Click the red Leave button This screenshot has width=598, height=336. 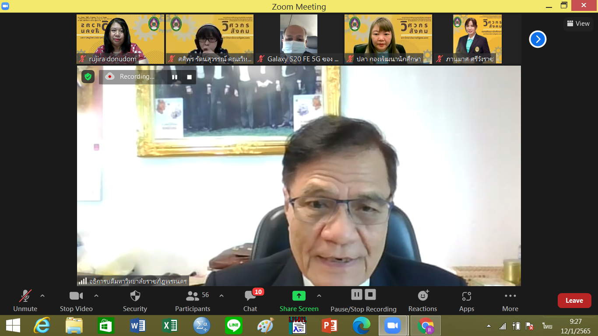click(574, 301)
